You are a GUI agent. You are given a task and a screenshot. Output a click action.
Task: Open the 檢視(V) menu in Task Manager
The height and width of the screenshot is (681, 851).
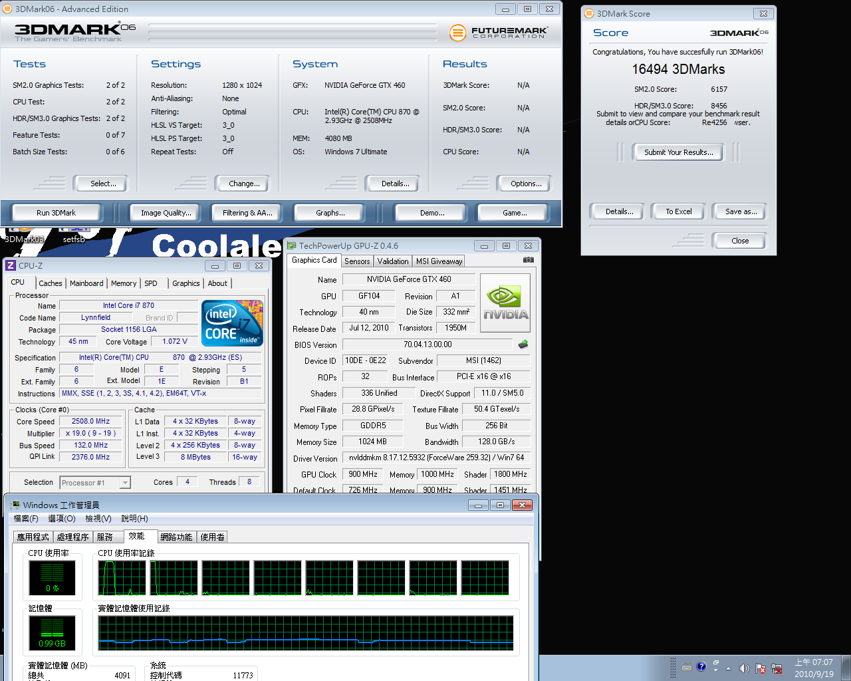98,518
